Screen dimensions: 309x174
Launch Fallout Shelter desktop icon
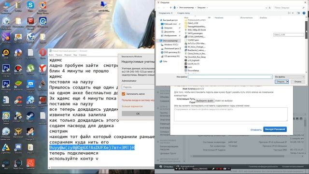click(x=6, y=117)
